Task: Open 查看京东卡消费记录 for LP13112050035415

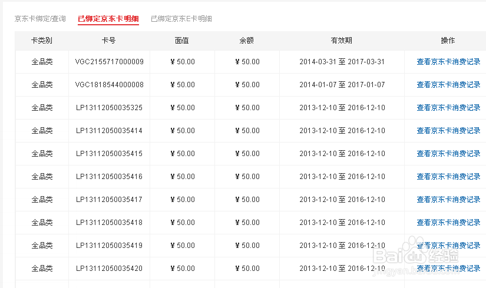Action: [448, 154]
